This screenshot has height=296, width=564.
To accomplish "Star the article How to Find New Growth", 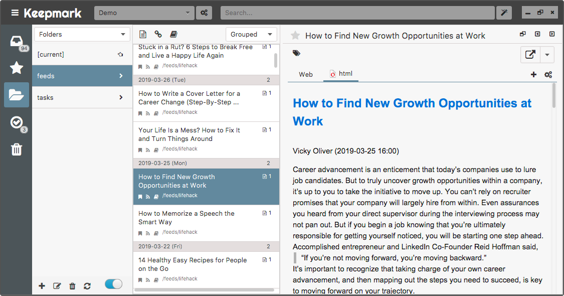I will click(x=295, y=35).
